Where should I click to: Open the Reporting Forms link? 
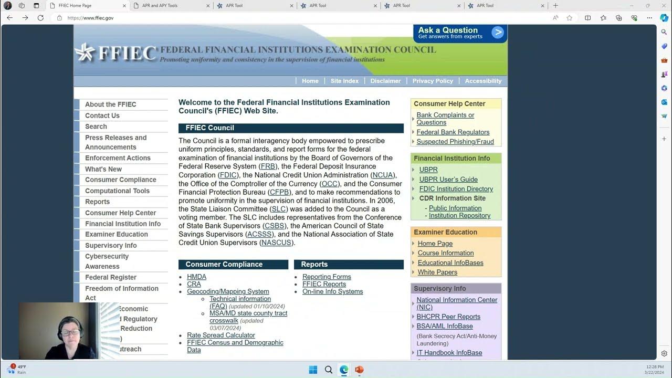tap(327, 277)
